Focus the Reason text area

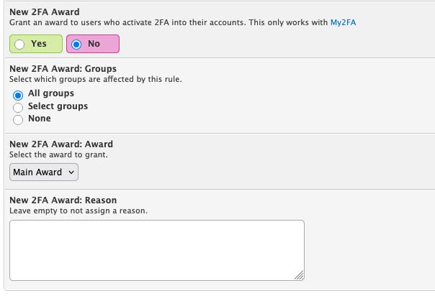[157, 251]
